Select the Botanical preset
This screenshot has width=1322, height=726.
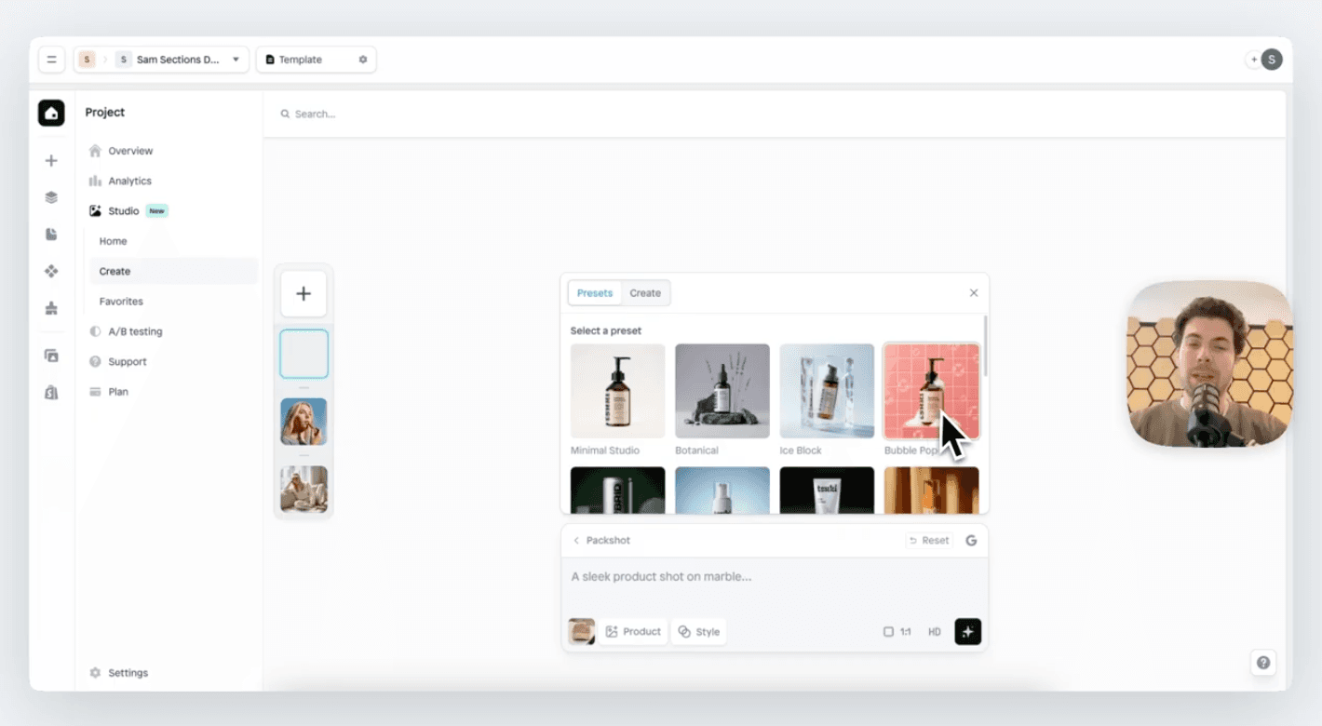[x=722, y=391]
